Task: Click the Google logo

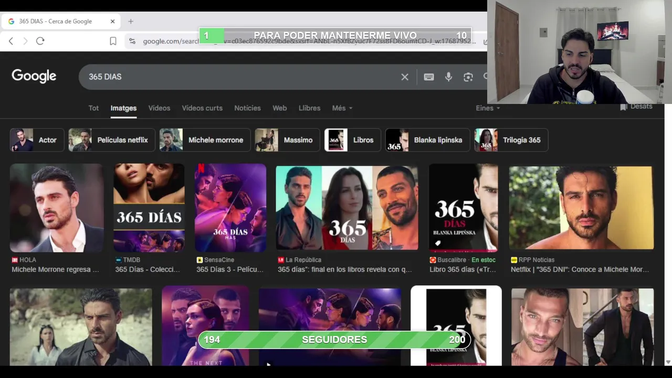Action: pos(34,77)
